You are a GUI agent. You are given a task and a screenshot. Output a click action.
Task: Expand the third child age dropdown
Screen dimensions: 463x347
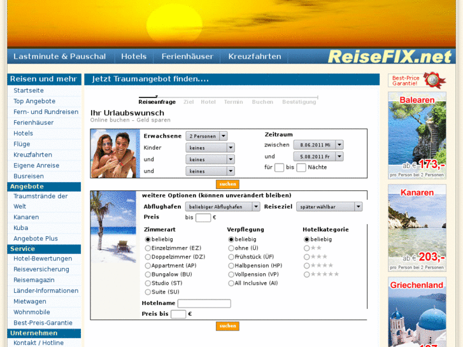210,171
